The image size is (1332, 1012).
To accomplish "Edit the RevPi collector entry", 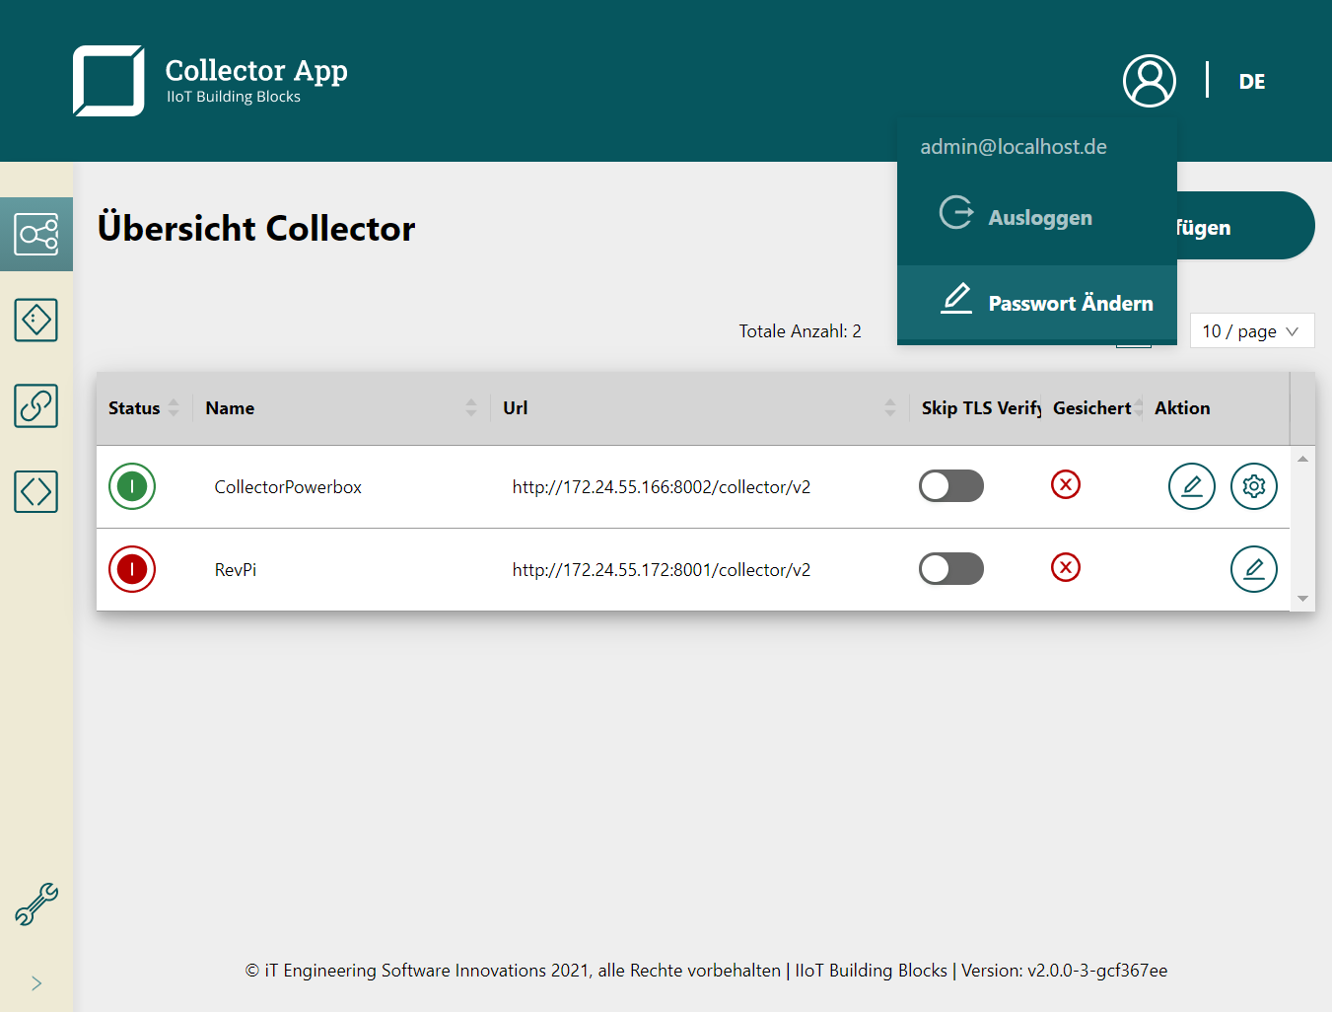I will coord(1253,569).
